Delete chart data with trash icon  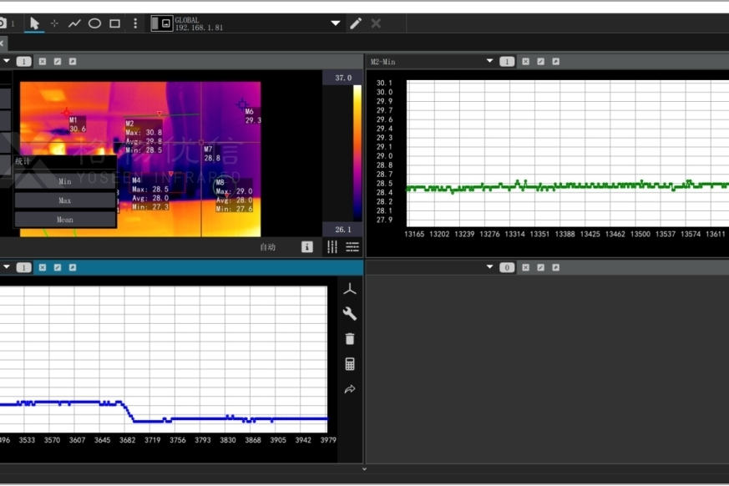pos(350,339)
